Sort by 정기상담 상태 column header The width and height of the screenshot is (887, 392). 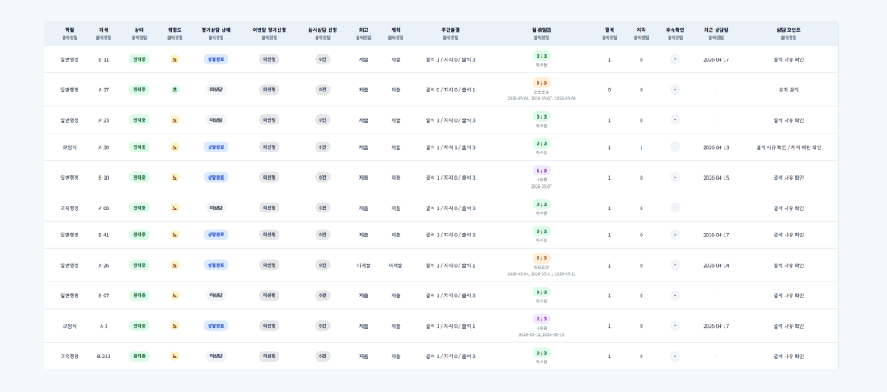pos(216,30)
